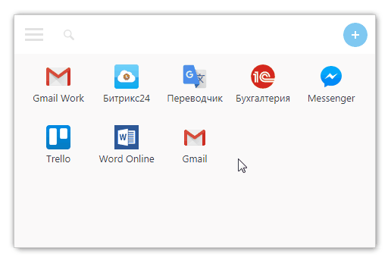
Task: Open the Переводчик translate icon
Action: [195, 77]
